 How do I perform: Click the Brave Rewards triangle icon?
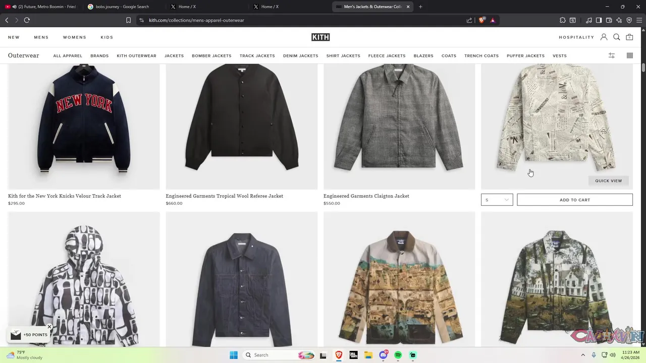[x=493, y=20]
